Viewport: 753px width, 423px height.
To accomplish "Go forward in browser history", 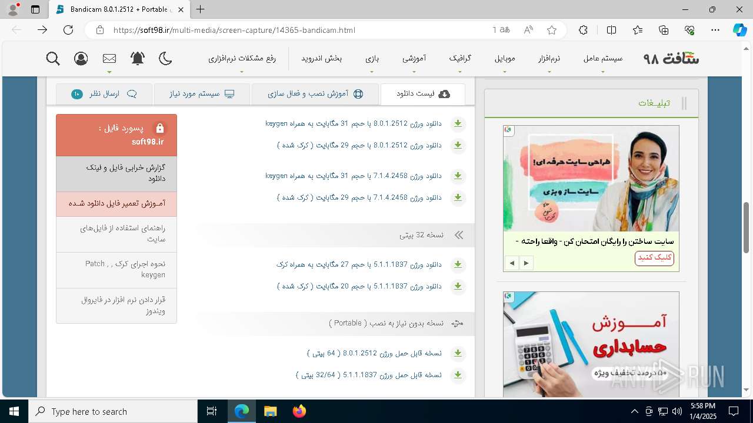I will click(x=42, y=30).
